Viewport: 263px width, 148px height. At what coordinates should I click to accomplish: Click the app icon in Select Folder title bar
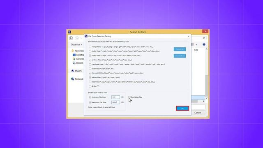(69, 32)
